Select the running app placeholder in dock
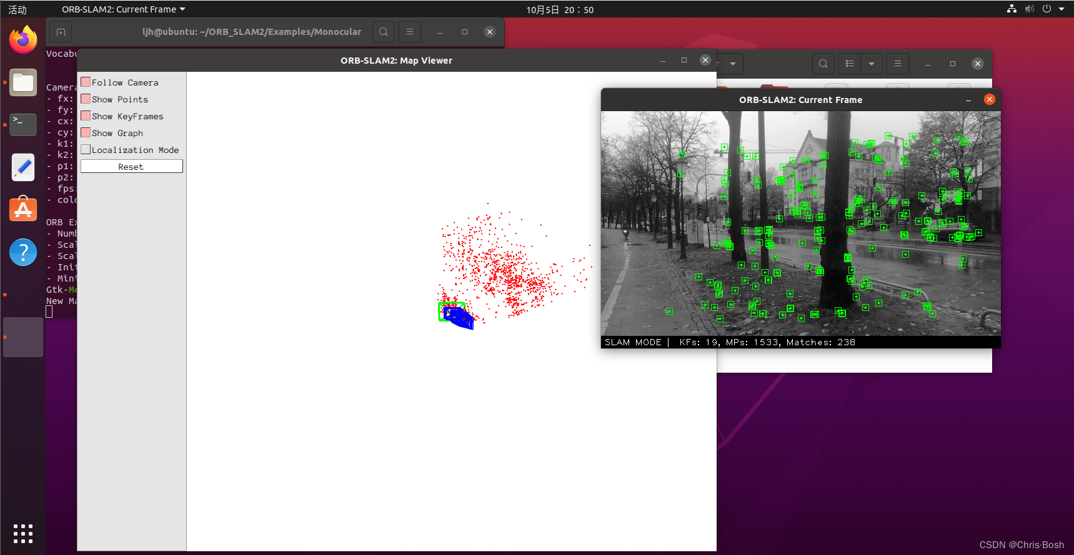The image size is (1074, 555). [x=23, y=337]
